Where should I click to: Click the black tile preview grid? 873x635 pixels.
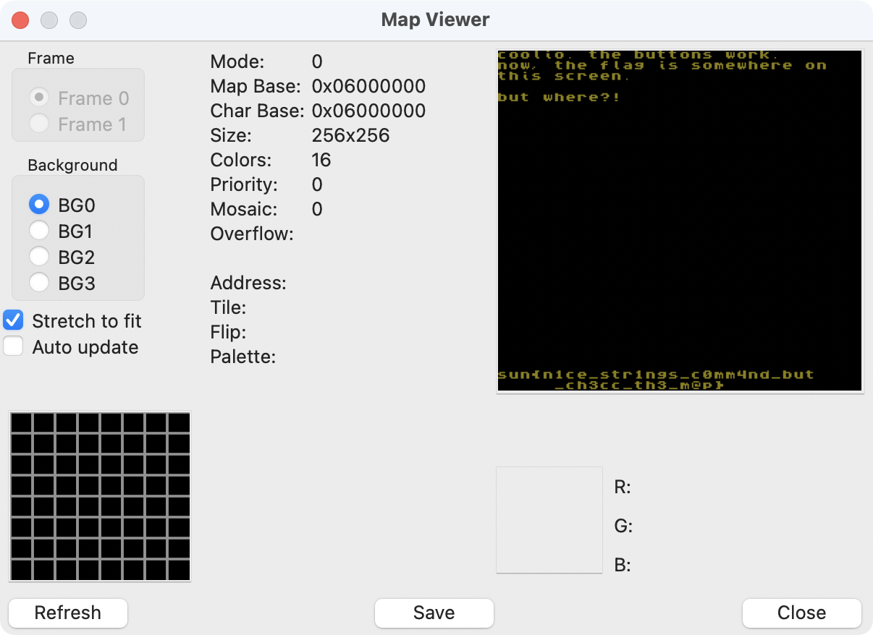[100, 496]
